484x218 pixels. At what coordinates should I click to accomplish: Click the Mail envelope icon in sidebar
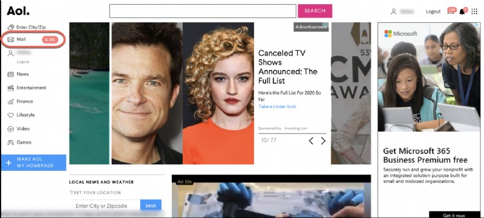[11, 39]
